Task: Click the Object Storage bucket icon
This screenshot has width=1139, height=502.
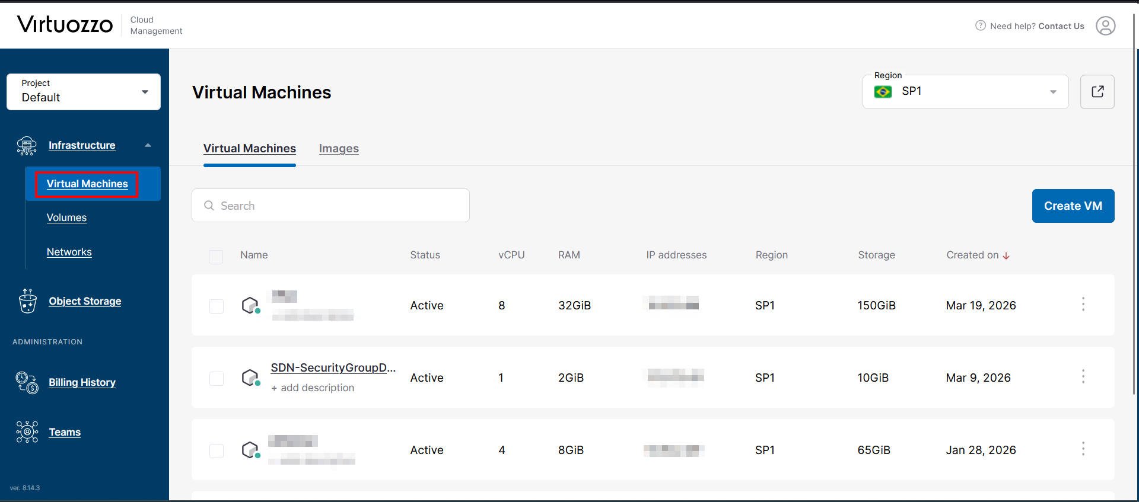Action: pyautogui.click(x=28, y=301)
